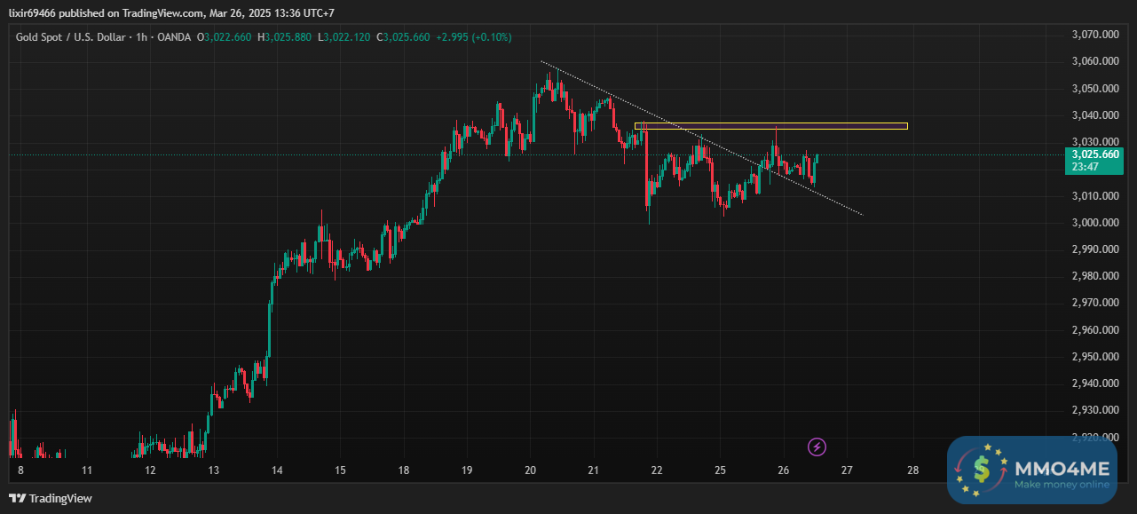1137x514 pixels.
Task: Click the change value +2.995 (+0.10%)
Action: coord(473,36)
